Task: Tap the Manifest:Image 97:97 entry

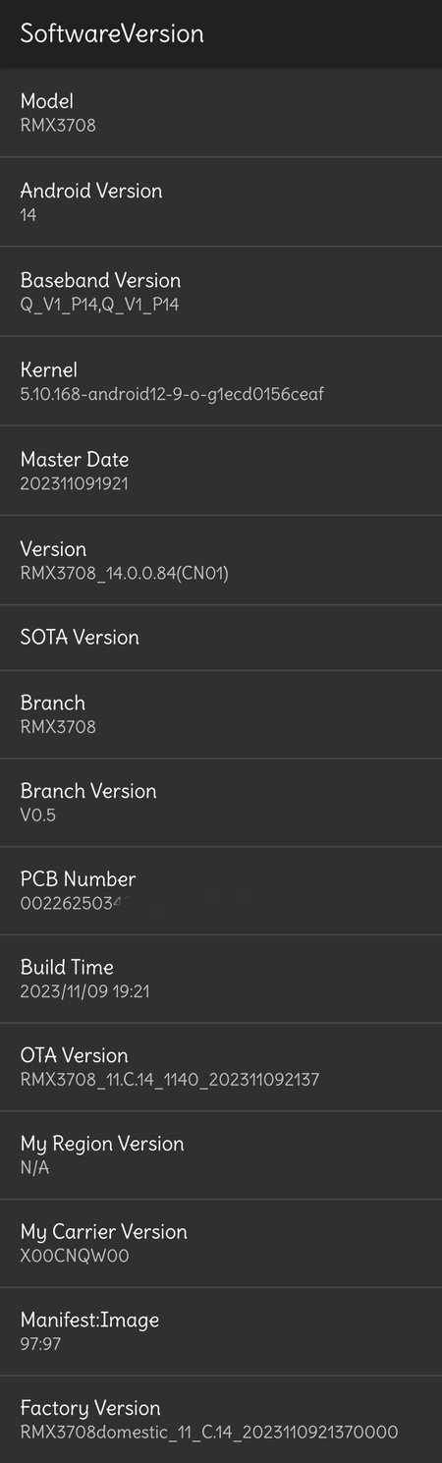Action: pos(221,1331)
